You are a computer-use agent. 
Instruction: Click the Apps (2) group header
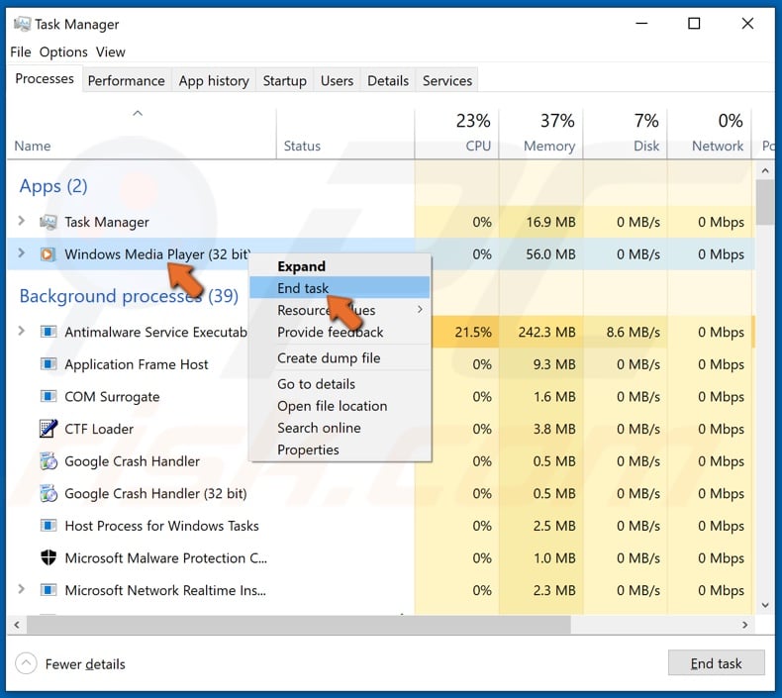pyautogui.click(x=53, y=186)
